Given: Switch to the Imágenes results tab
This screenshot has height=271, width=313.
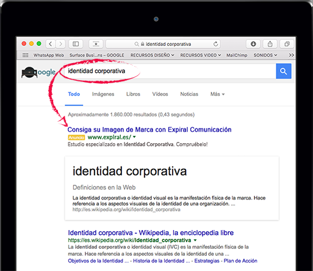Looking at the screenshot, I should (x=103, y=94).
